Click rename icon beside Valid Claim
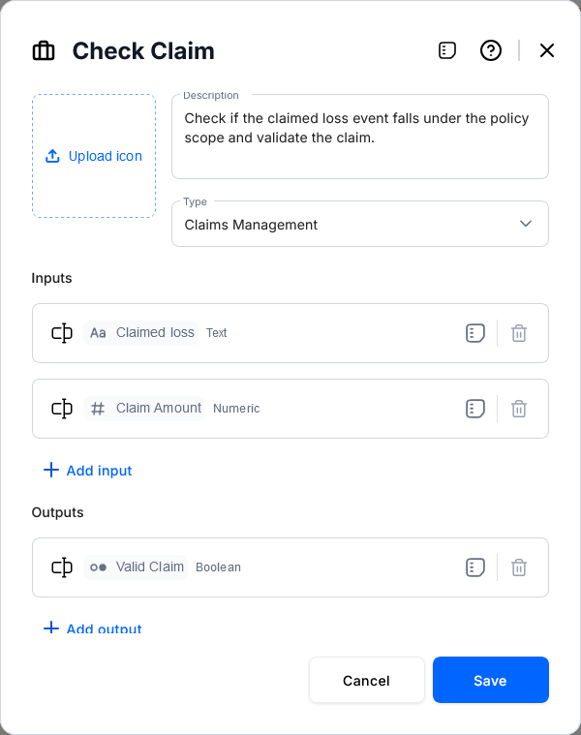This screenshot has height=735, width=581. pyautogui.click(x=62, y=567)
